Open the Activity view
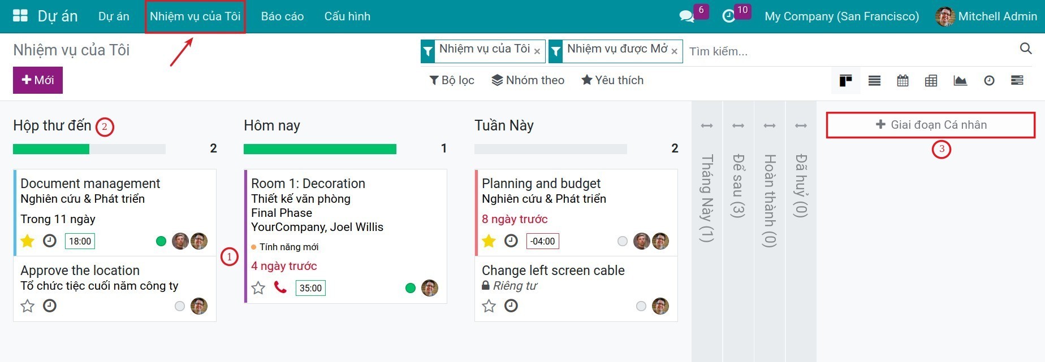Image resolution: width=1045 pixels, height=362 pixels. [x=989, y=80]
